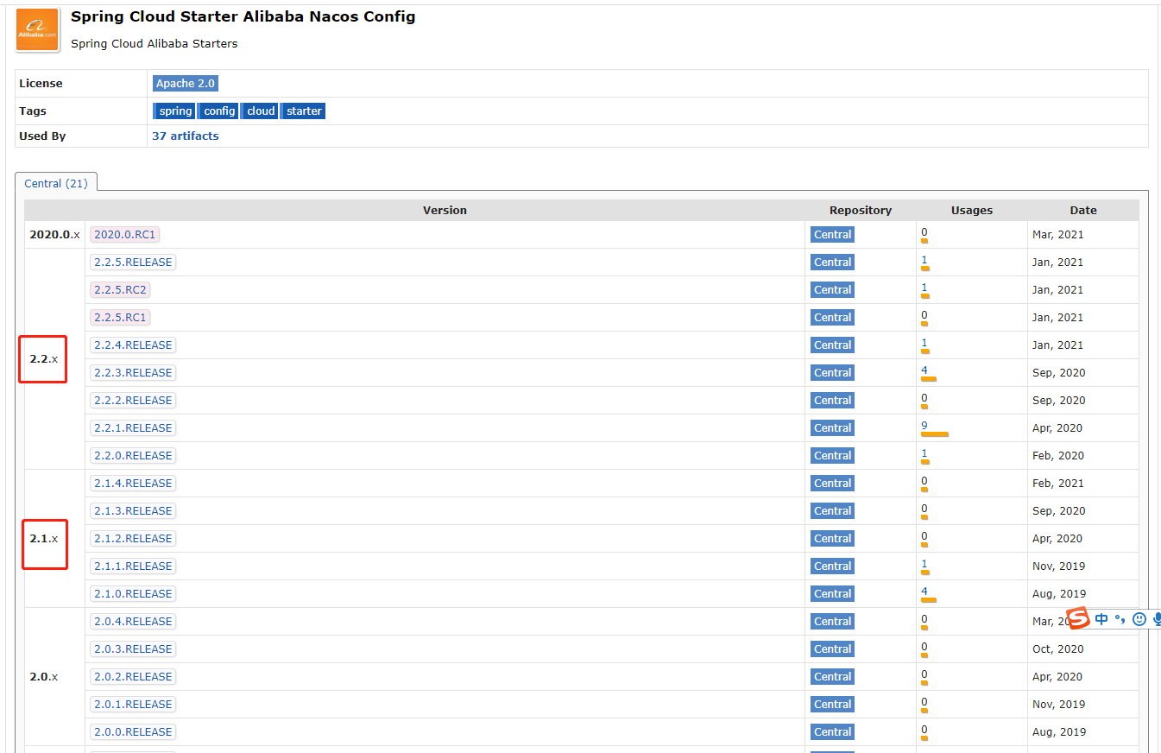Open version 2.2.5.RELEASE
The width and height of the screenshot is (1161, 753).
tap(133, 263)
